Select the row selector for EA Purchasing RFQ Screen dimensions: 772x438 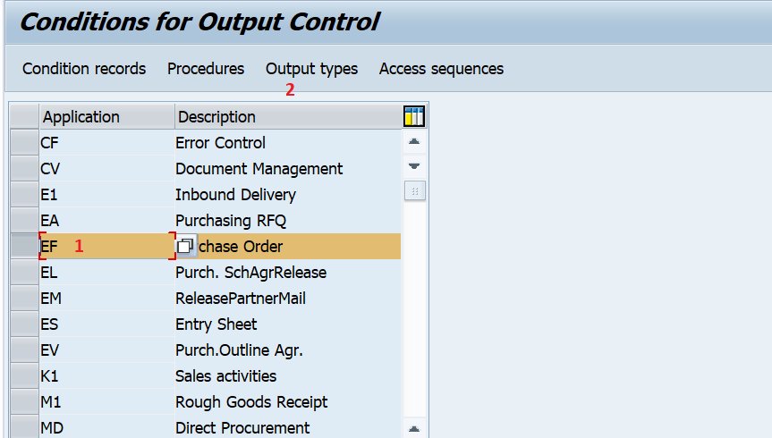point(24,221)
